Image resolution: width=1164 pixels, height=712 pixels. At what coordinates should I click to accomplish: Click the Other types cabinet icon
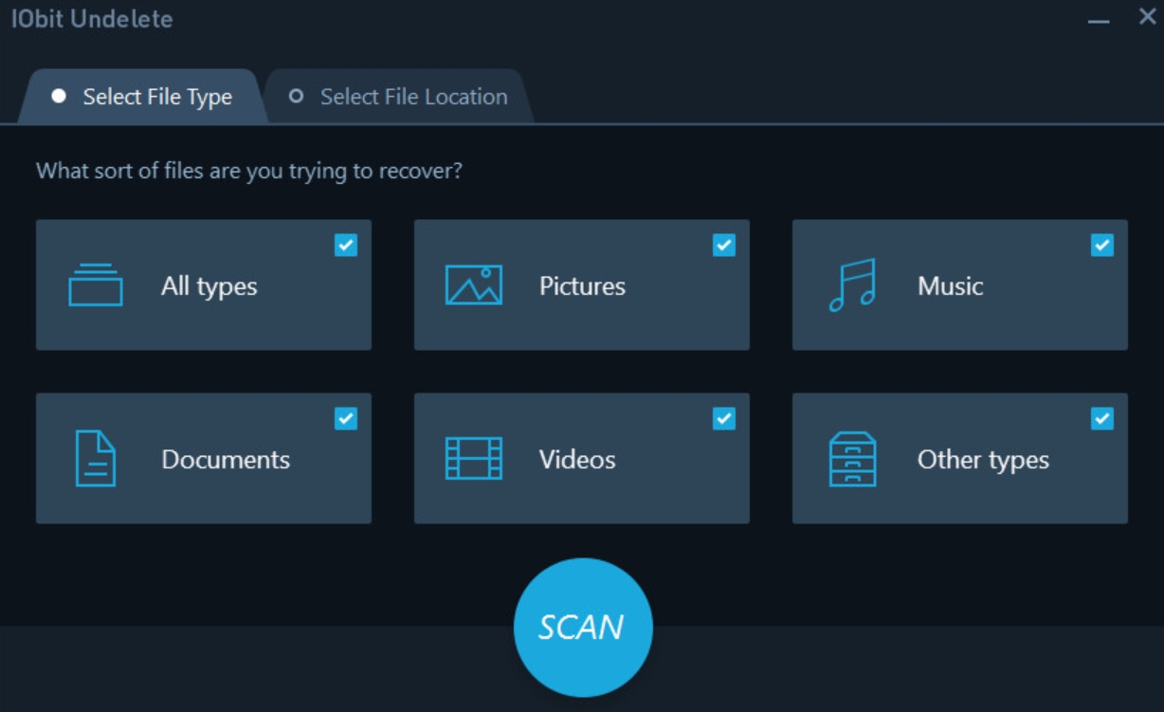click(x=852, y=459)
